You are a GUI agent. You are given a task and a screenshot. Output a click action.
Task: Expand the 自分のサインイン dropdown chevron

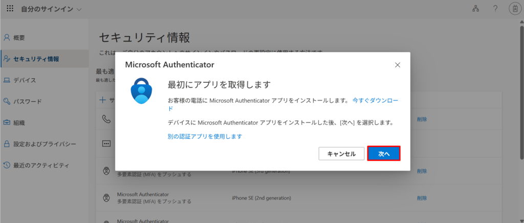pos(79,9)
